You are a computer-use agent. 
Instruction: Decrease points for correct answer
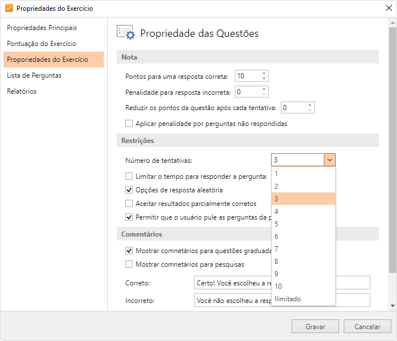(x=264, y=78)
